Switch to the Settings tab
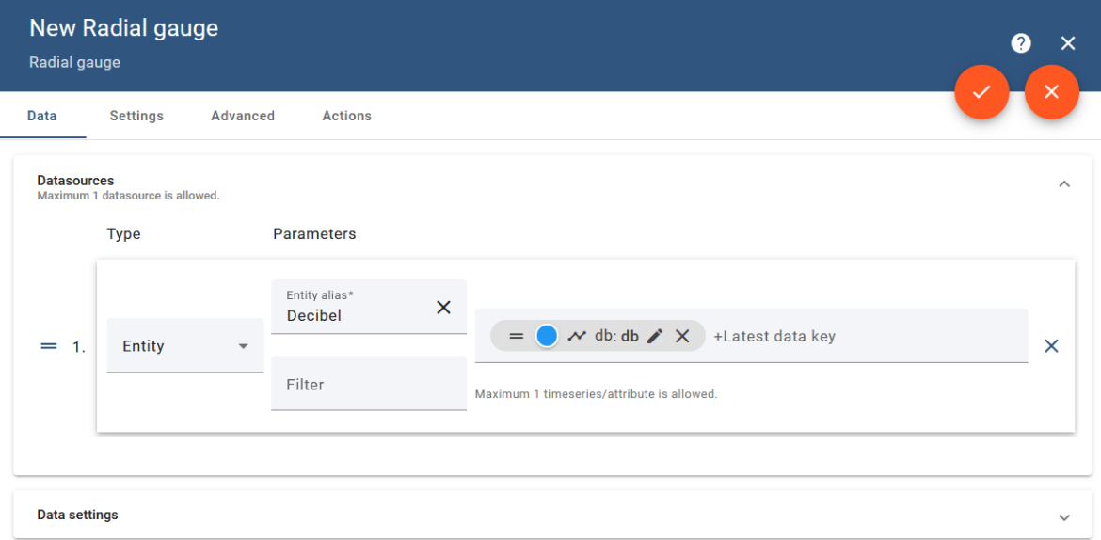 [136, 116]
